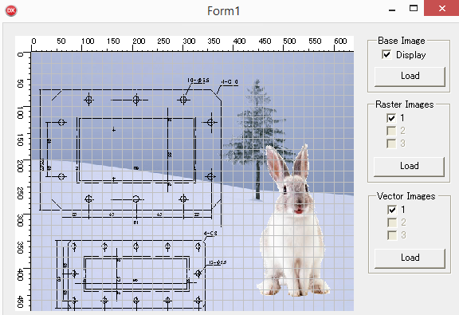Minimize the Form1 window

coord(392,10)
